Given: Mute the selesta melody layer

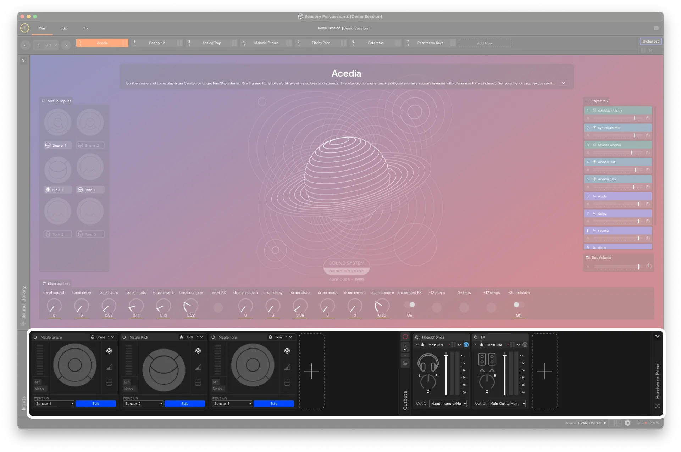Looking at the screenshot, I should [588, 118].
